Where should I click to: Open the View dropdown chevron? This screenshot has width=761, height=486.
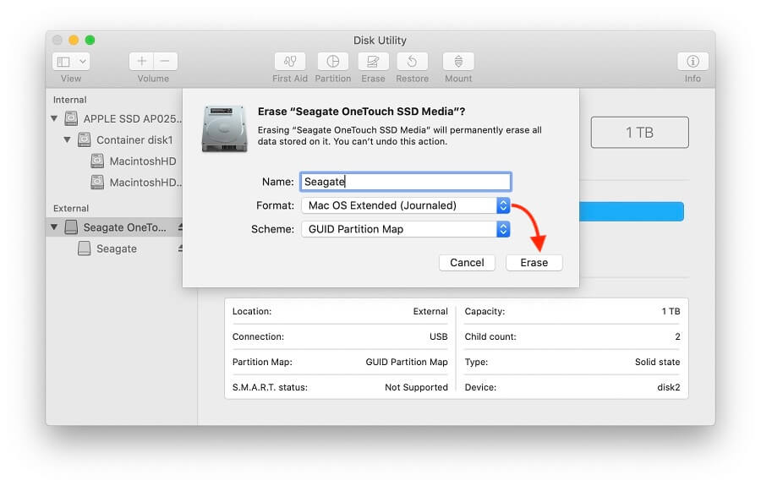83,62
